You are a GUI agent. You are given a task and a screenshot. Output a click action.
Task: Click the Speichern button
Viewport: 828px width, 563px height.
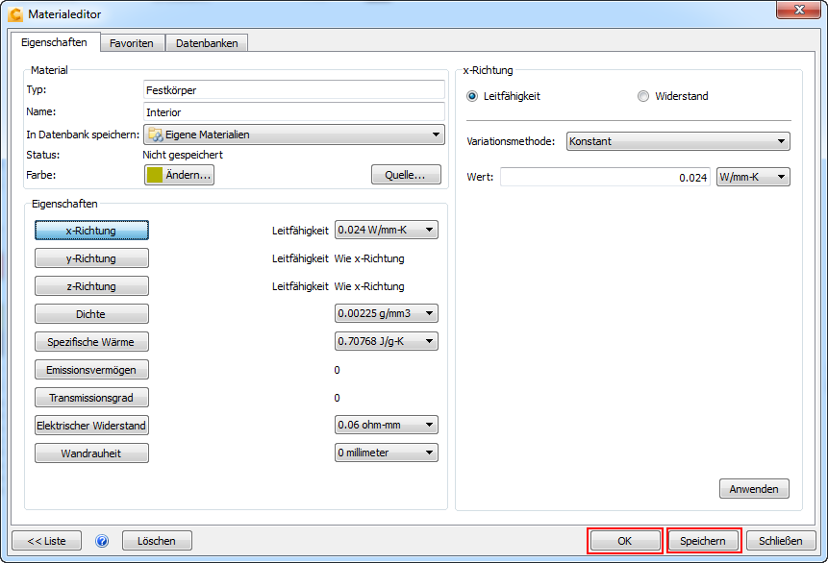[704, 541]
